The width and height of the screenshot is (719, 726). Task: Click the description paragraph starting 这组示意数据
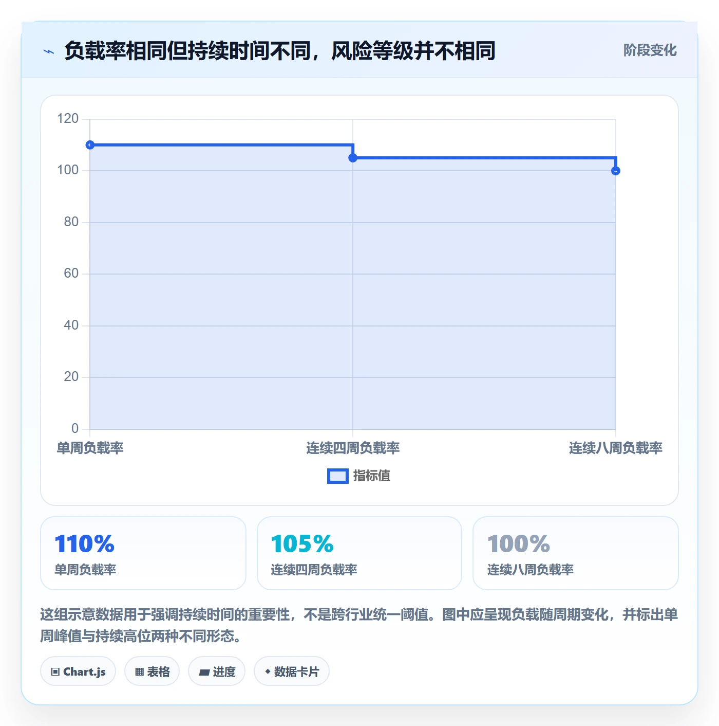359,625
